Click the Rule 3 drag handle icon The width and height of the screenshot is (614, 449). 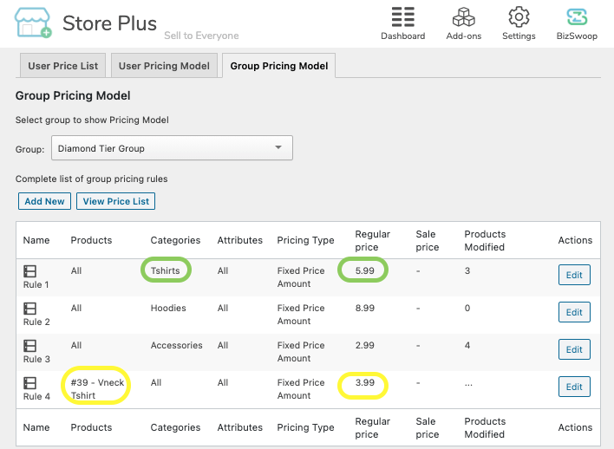(x=29, y=346)
